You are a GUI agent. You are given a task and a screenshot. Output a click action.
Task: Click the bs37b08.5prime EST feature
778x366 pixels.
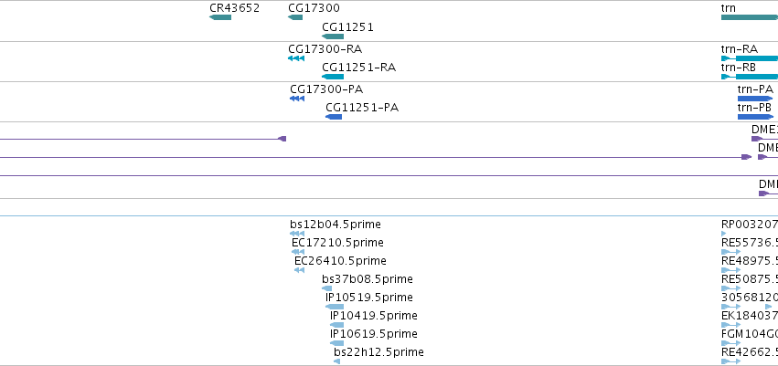pos(327,288)
